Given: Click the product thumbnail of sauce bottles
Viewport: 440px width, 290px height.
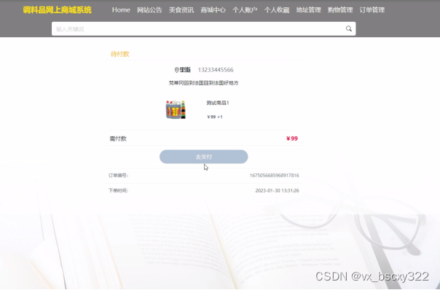Looking at the screenshot, I should (x=176, y=110).
